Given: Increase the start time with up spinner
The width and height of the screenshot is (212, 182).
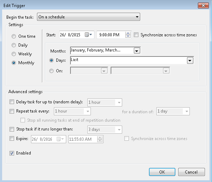Looking at the screenshot, I should [x=128, y=33].
